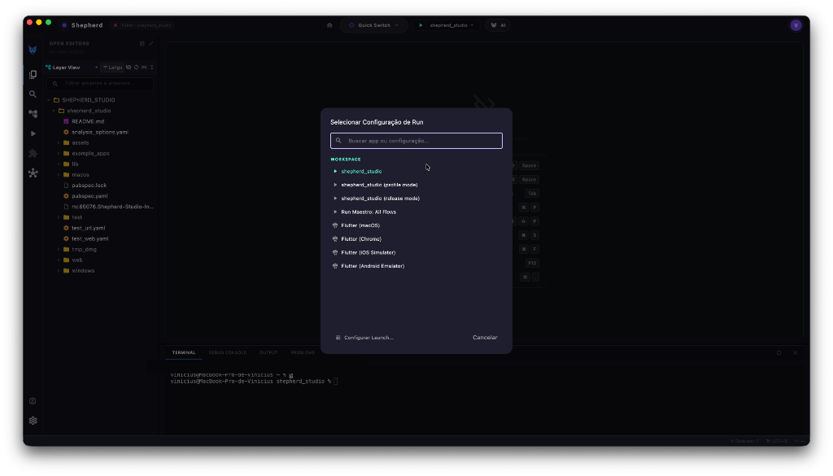833x476 pixels.
Task: Select Flutter (iOS Simulator) configuration
Action: [416, 252]
